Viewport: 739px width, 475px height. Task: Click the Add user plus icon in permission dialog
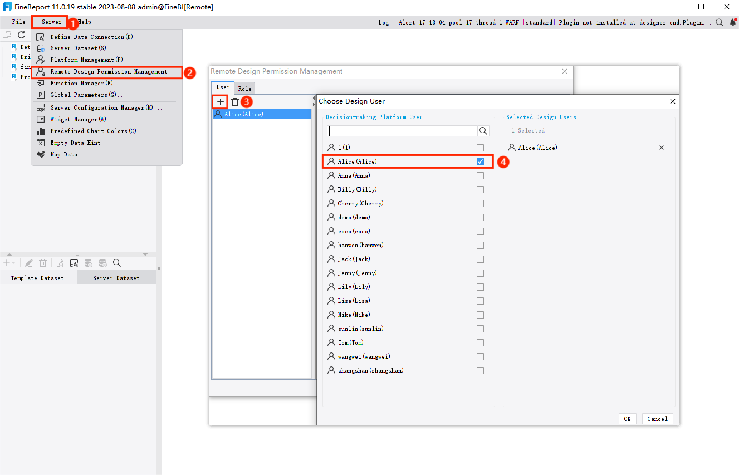click(x=220, y=101)
